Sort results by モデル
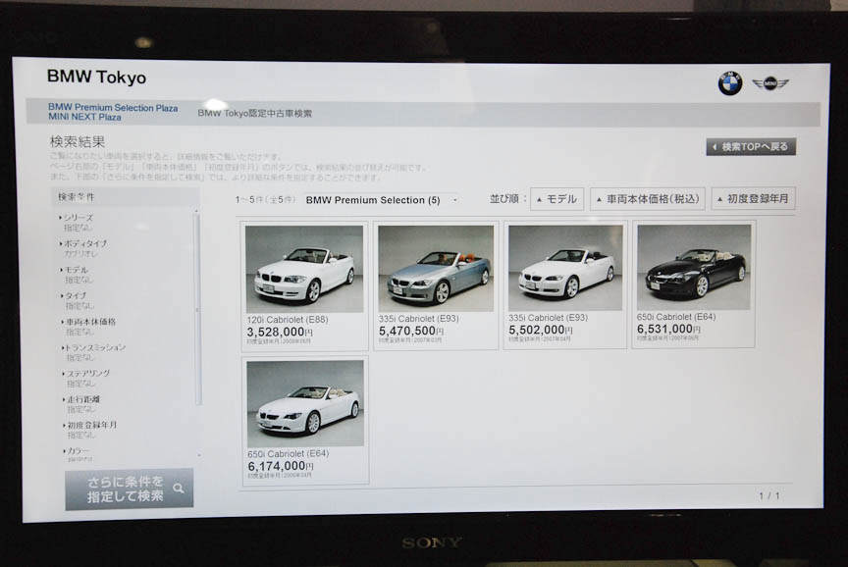Image resolution: width=848 pixels, height=567 pixels. pyautogui.click(x=556, y=199)
